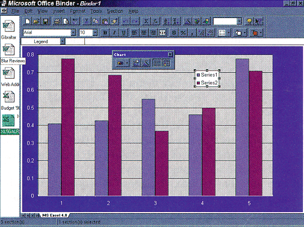Click the AutoSum sigma icon
This screenshot has height=227, width=304.
146,21
